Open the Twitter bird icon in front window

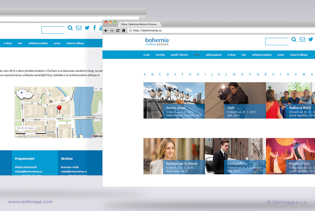click(311, 40)
